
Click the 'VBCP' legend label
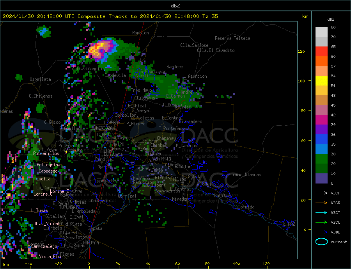point(335,193)
